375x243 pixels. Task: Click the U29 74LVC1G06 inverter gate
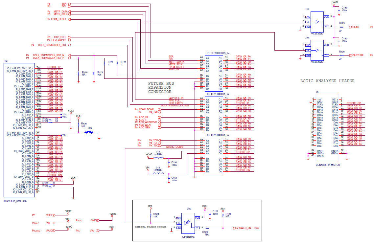[x=187, y=223]
